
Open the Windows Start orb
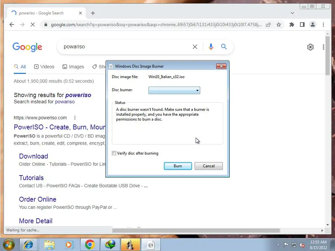point(9,244)
